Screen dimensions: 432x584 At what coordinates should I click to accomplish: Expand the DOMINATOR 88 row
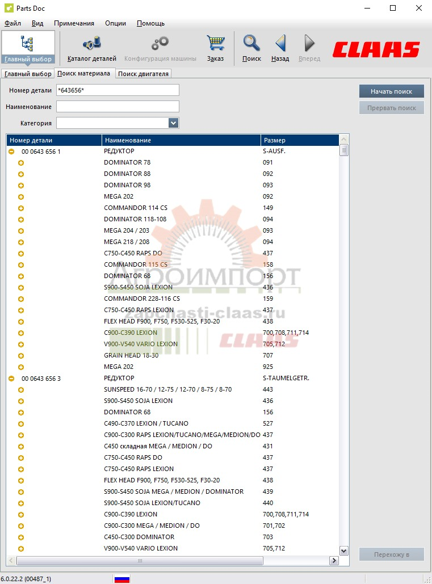[21, 174]
